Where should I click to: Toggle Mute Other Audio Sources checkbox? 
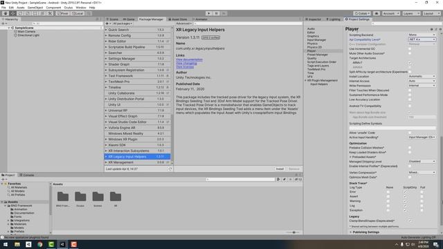point(410,53)
